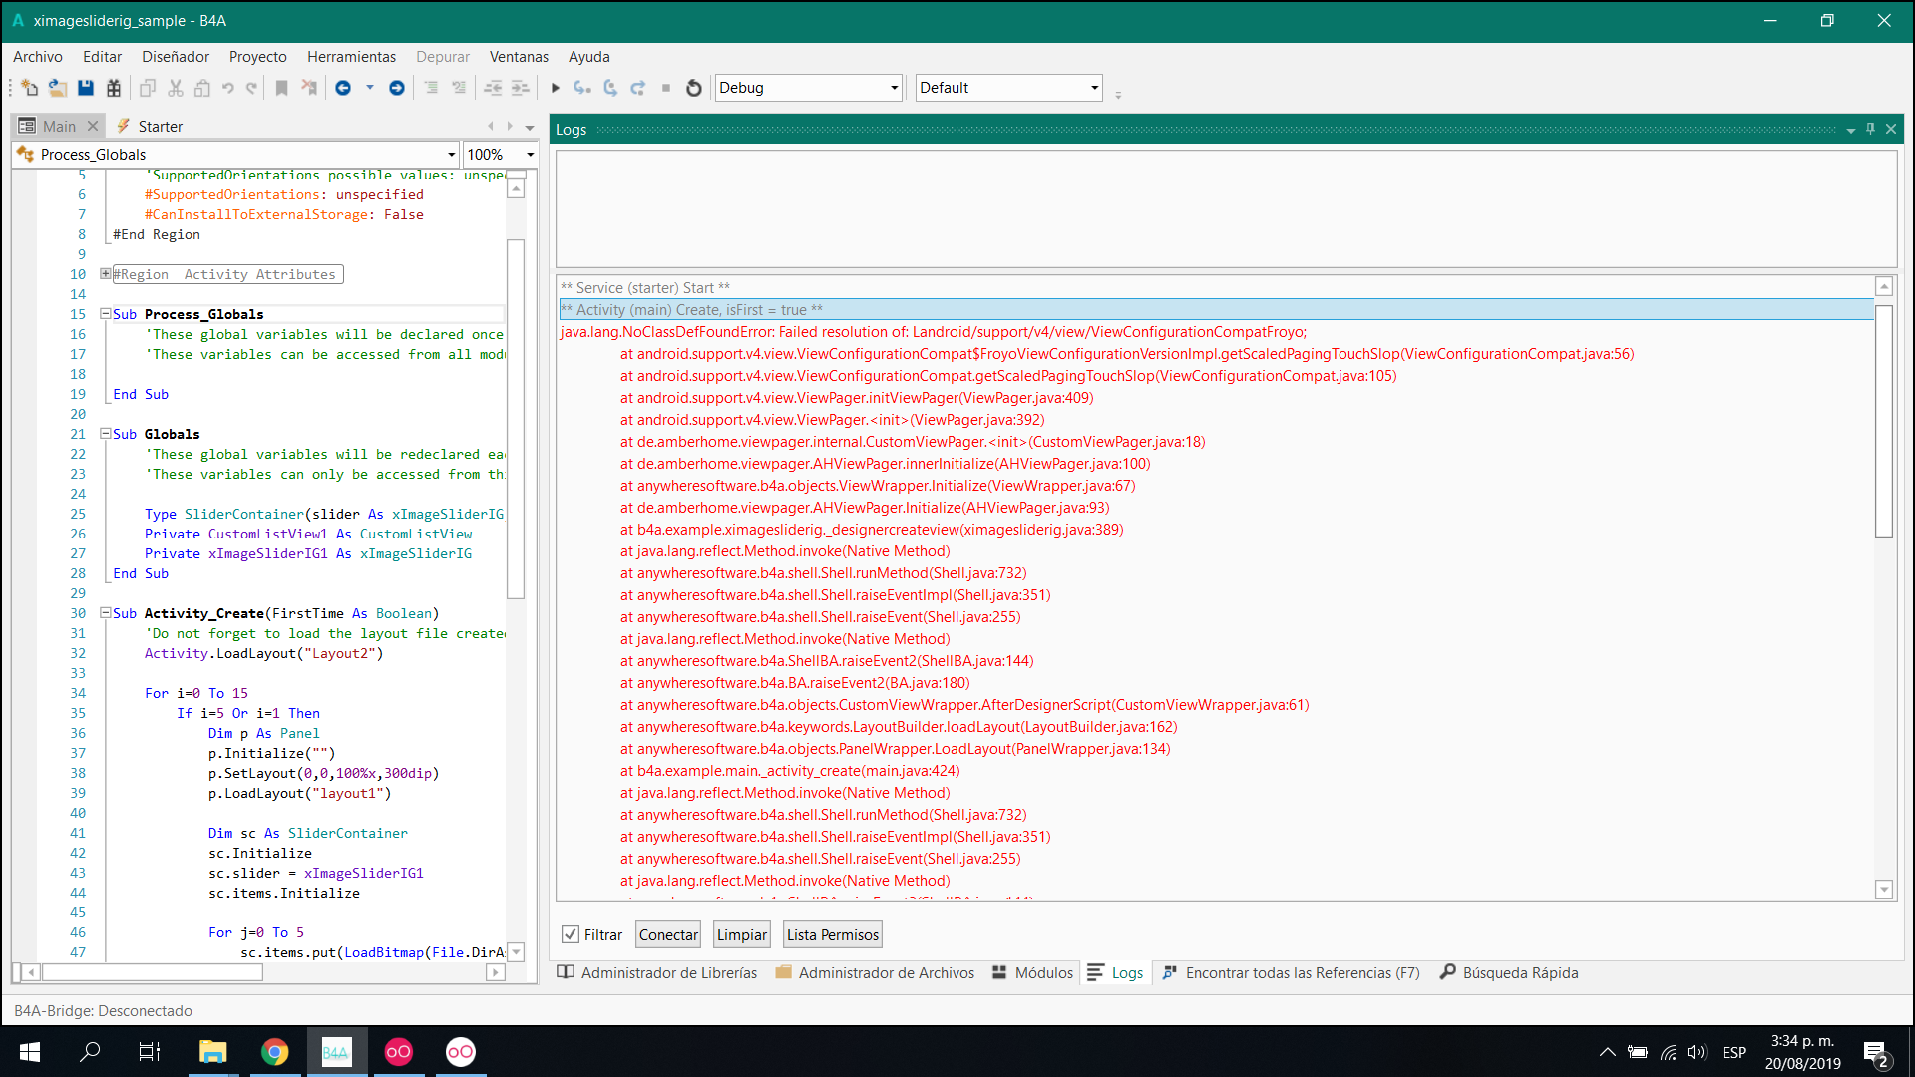1915x1077 pixels.
Task: Uncheck the Filtrar checkbox
Action: point(571,934)
